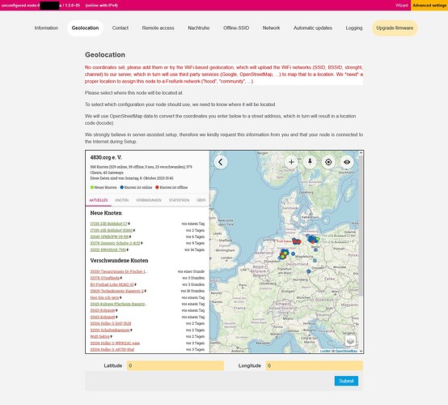Click the 'Verschwundene Knoten' heading
The width and height of the screenshot is (448, 405).
119,261
